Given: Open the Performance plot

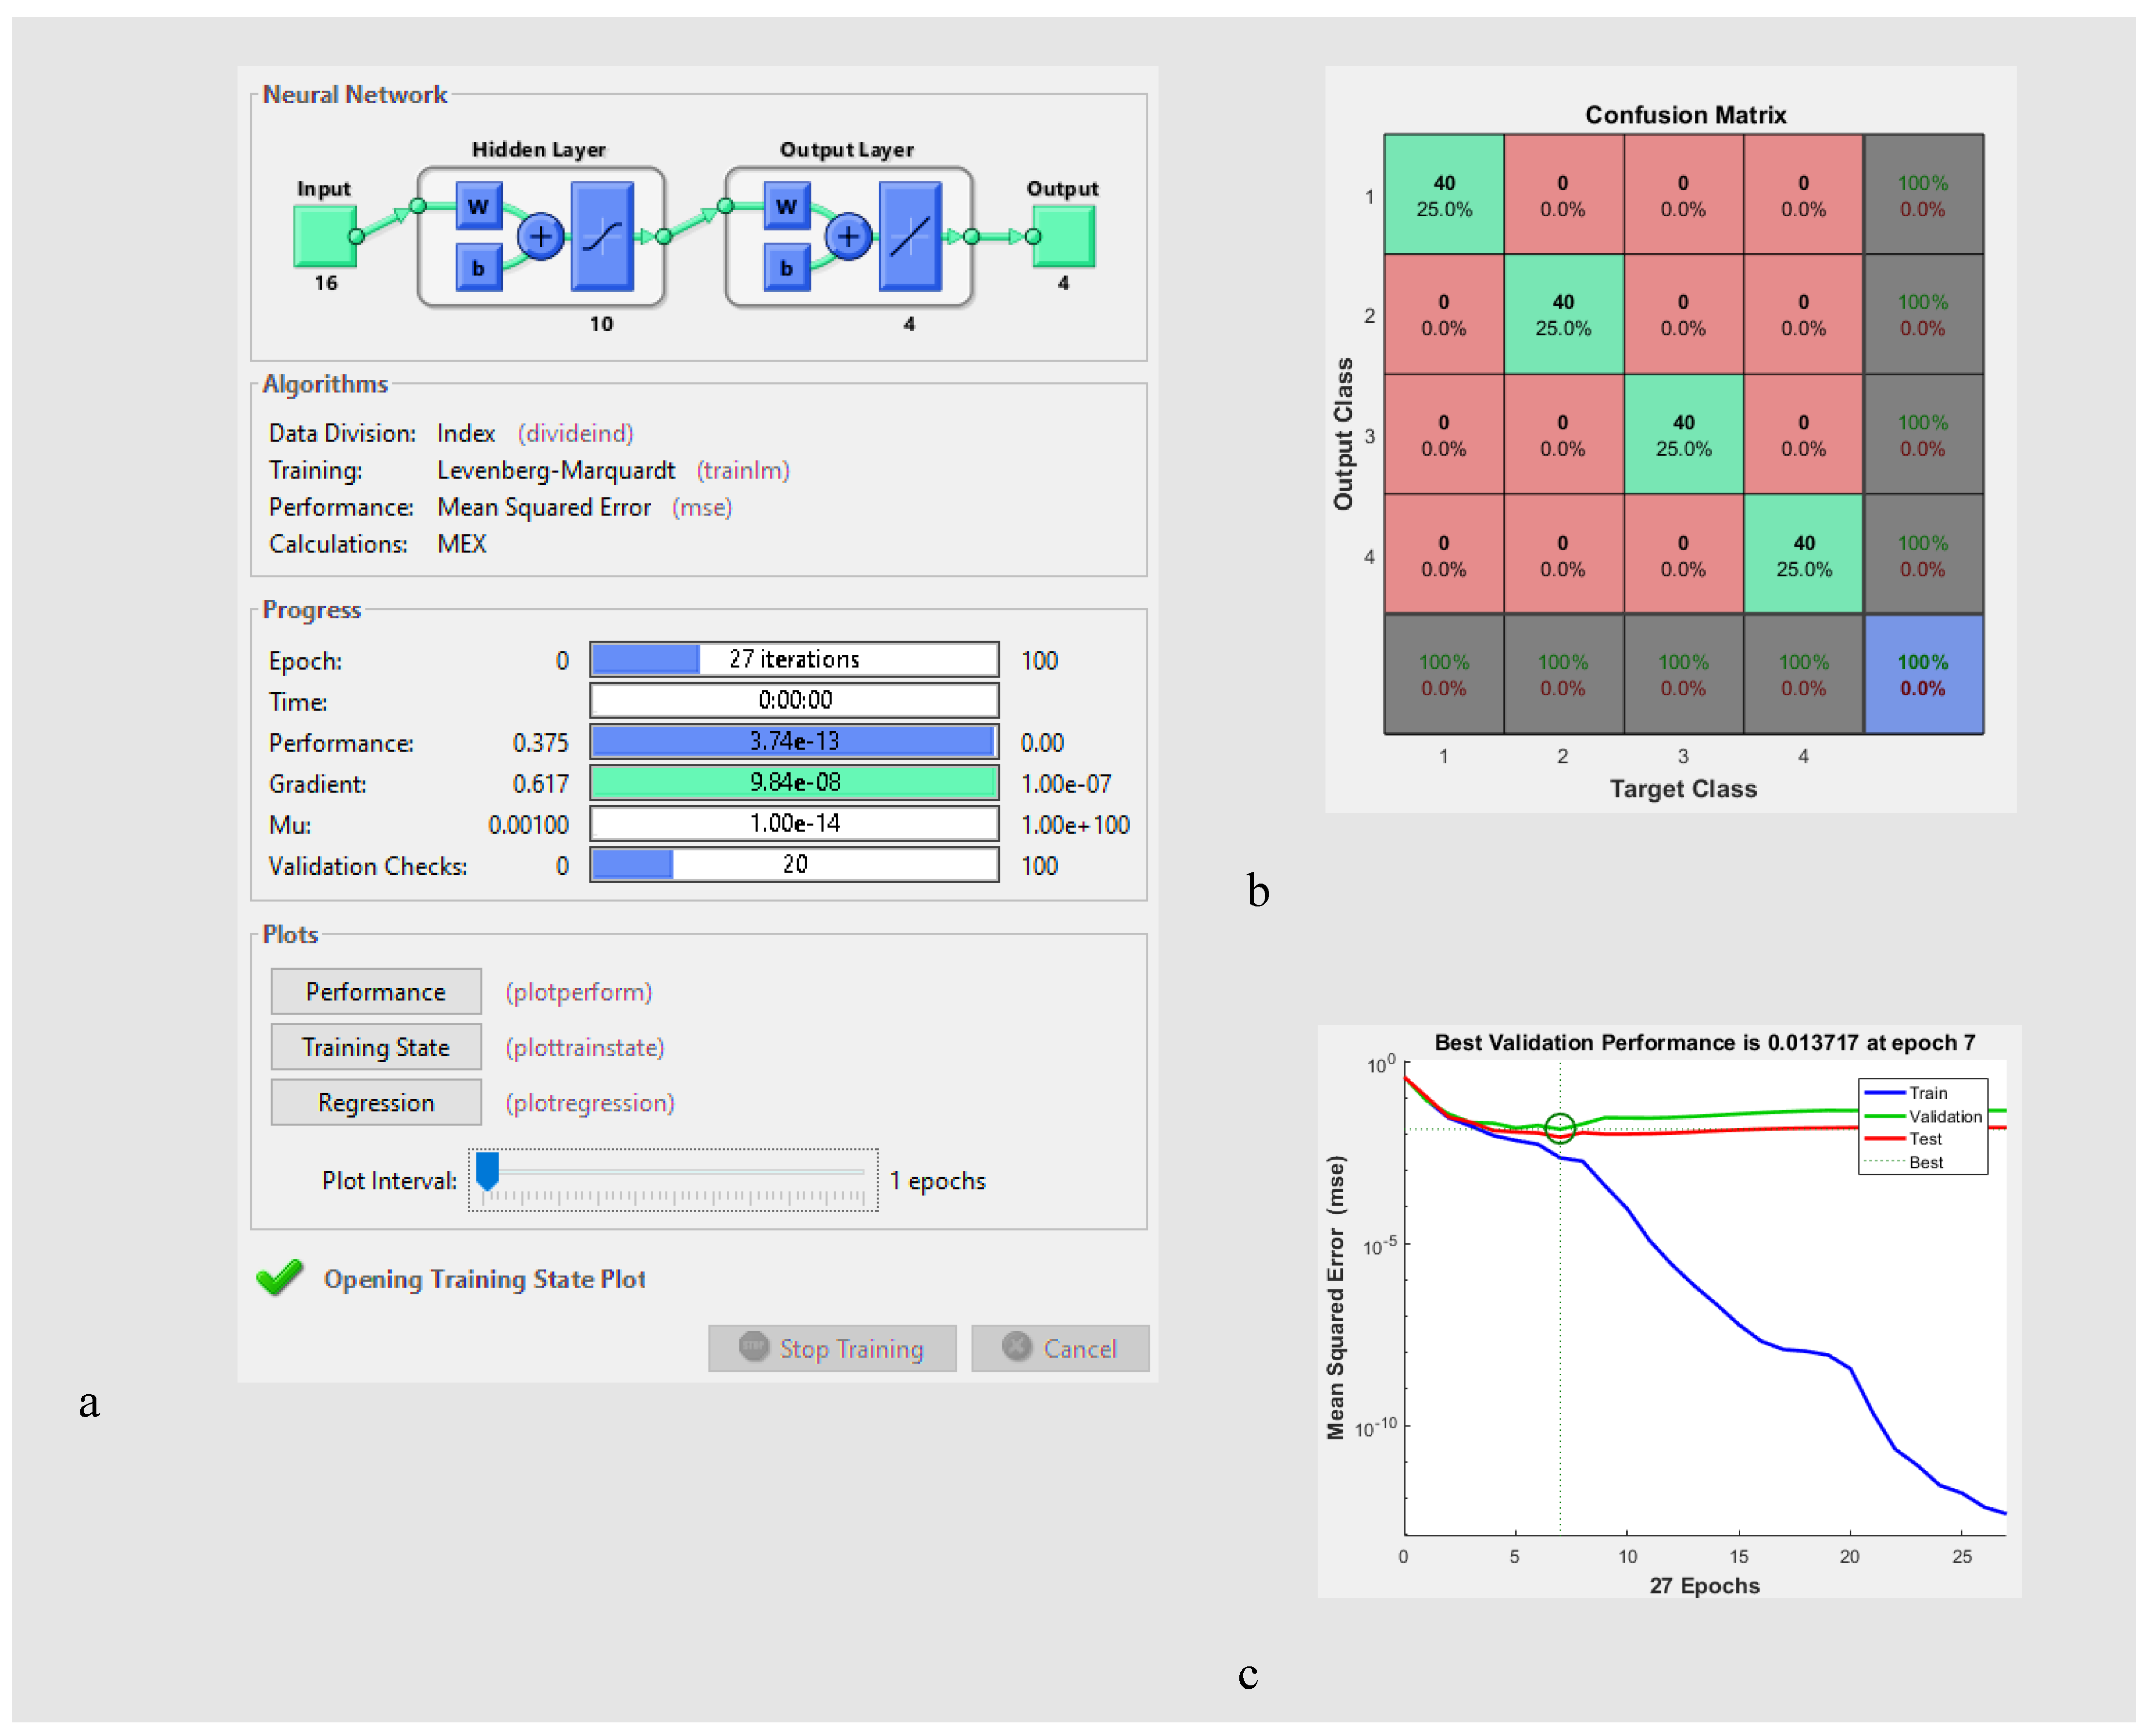Looking at the screenshot, I should (376, 993).
